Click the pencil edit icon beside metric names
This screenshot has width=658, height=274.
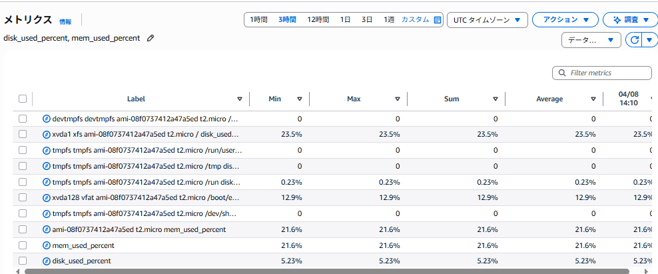click(151, 38)
